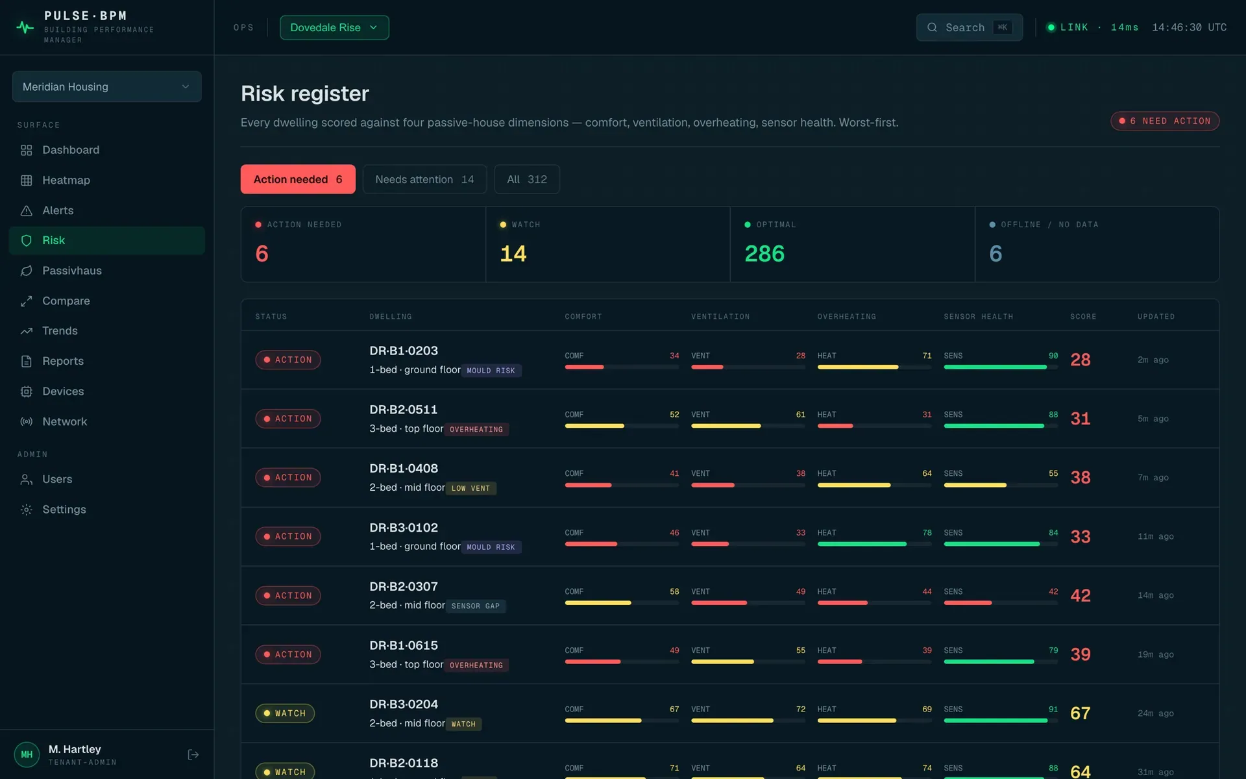
Task: Expand the chevron on Dovedale Rise selector
Action: 373,27
